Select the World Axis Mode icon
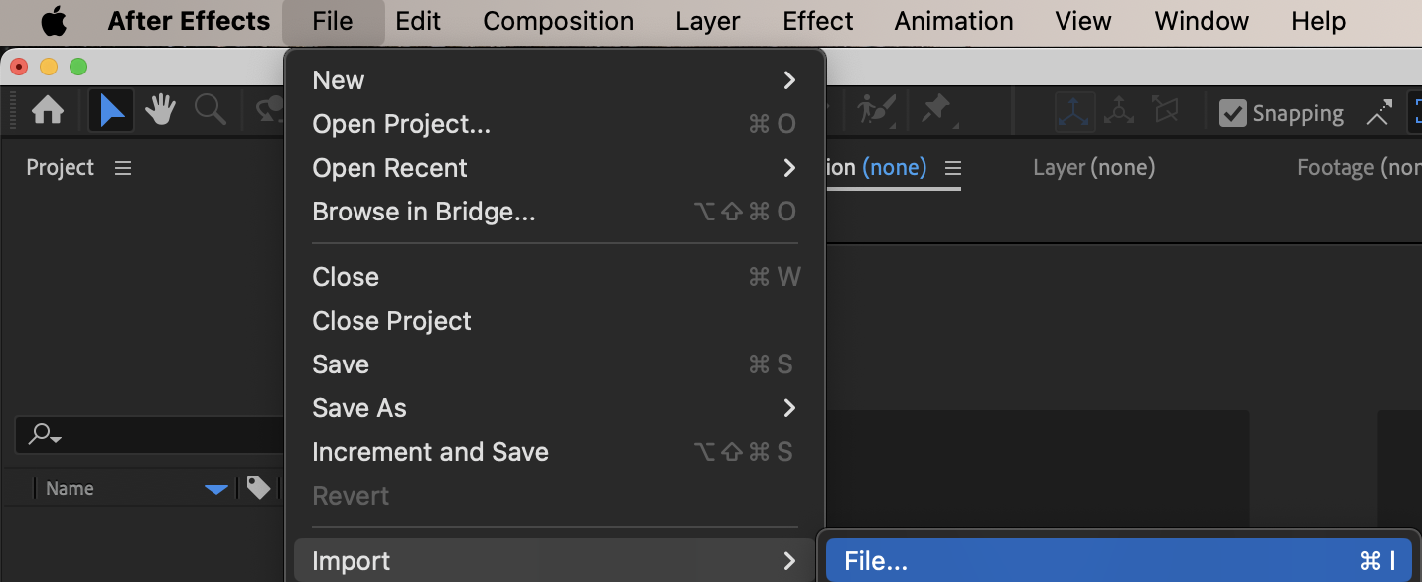This screenshot has height=582, width=1422. coord(1119,112)
